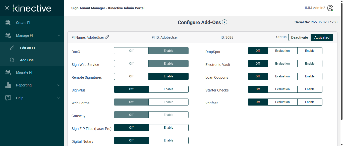Set DropSpot to Evaluation
The image size is (343, 146).
[282, 51]
